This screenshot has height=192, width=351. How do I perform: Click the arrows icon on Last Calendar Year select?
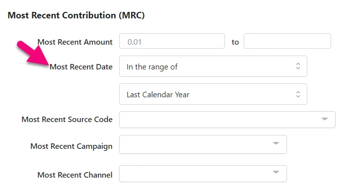click(298, 94)
